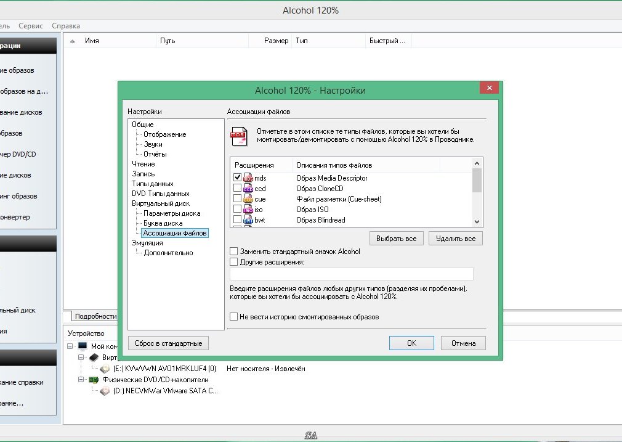This screenshot has width=622, height=442.
Task: Select Дополнительно in the settings tree
Action: pos(169,253)
